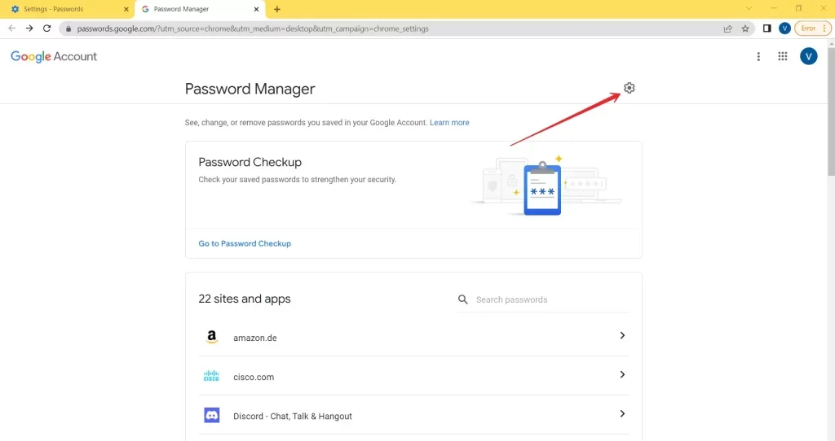Open the Google Account logo link
Image resolution: width=835 pixels, height=441 pixels.
coord(54,56)
